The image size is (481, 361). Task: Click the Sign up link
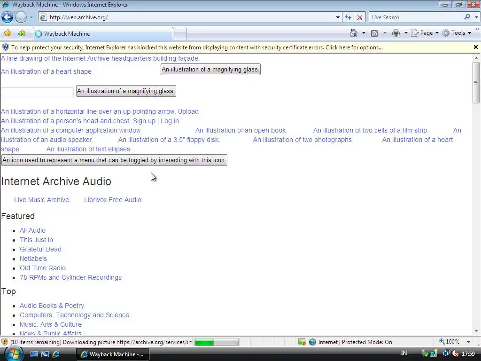(144, 121)
